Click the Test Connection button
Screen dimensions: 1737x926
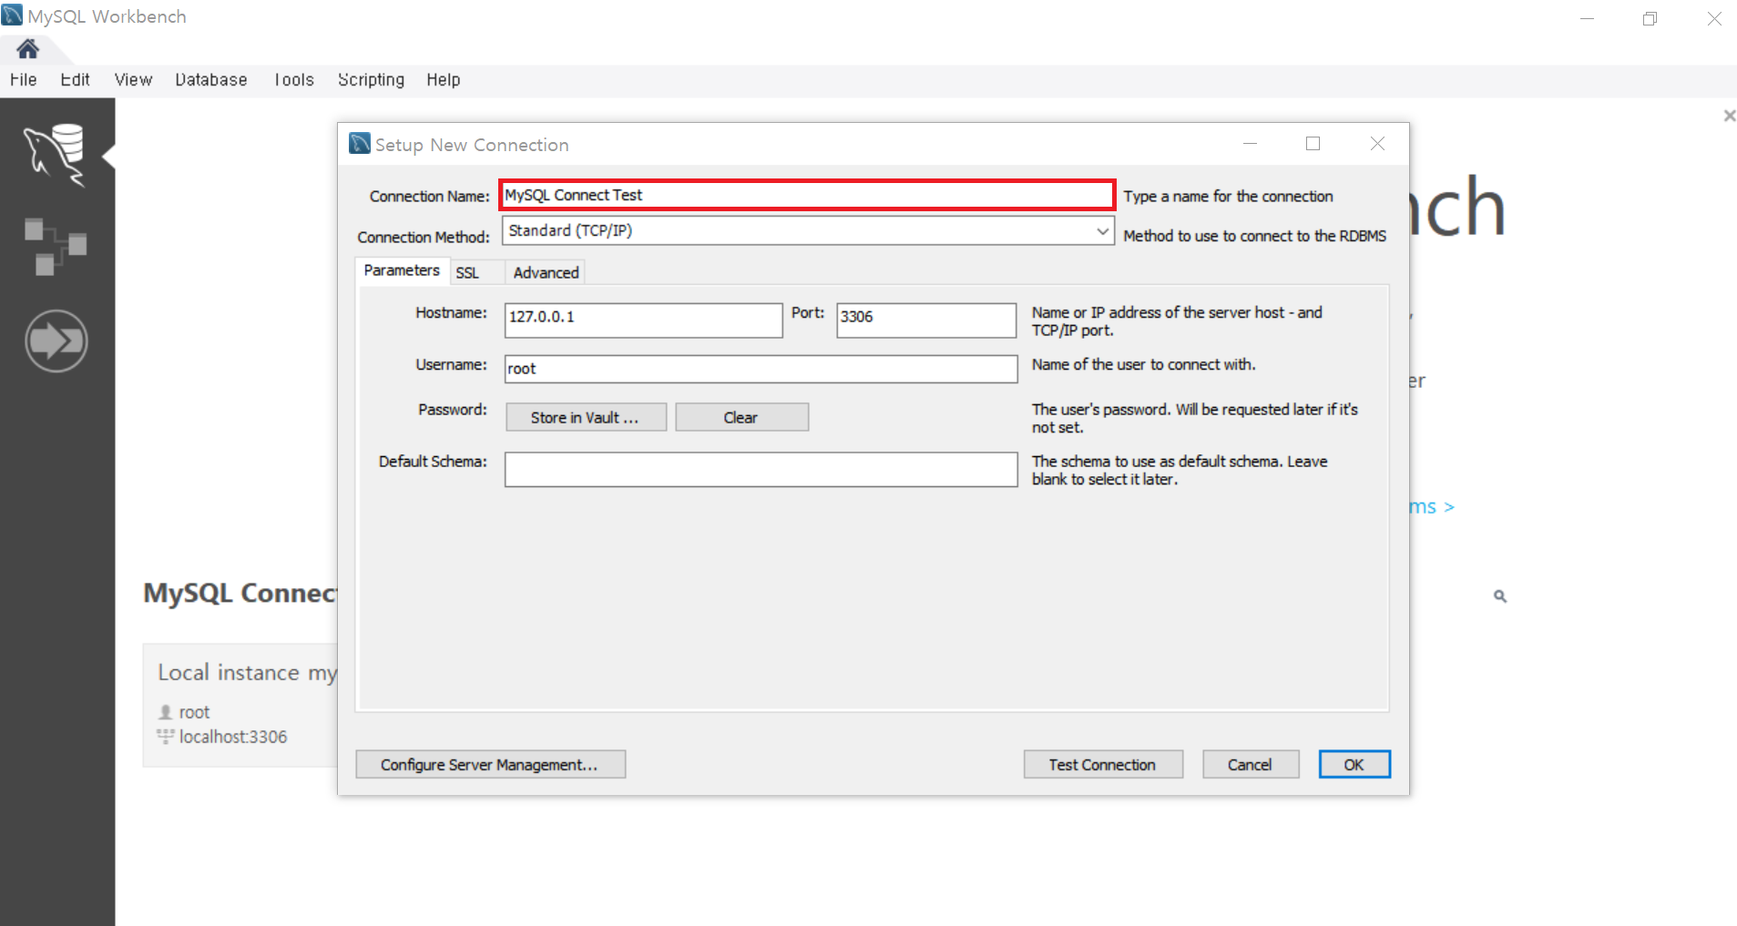point(1103,765)
